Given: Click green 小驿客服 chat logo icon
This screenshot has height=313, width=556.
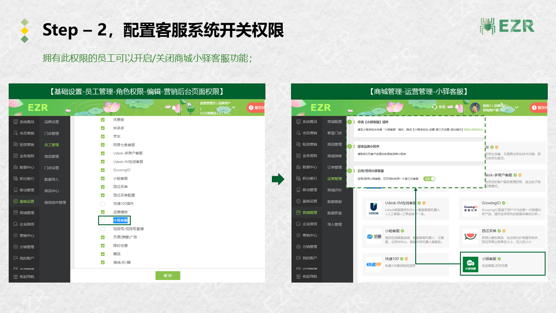Looking at the screenshot, I should click(x=470, y=265).
